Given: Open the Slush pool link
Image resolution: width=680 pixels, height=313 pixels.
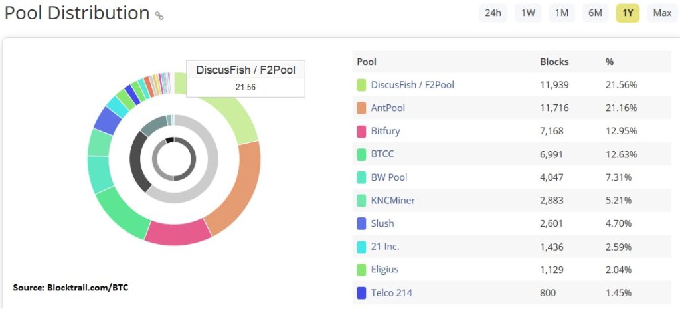Looking at the screenshot, I should pos(382,223).
